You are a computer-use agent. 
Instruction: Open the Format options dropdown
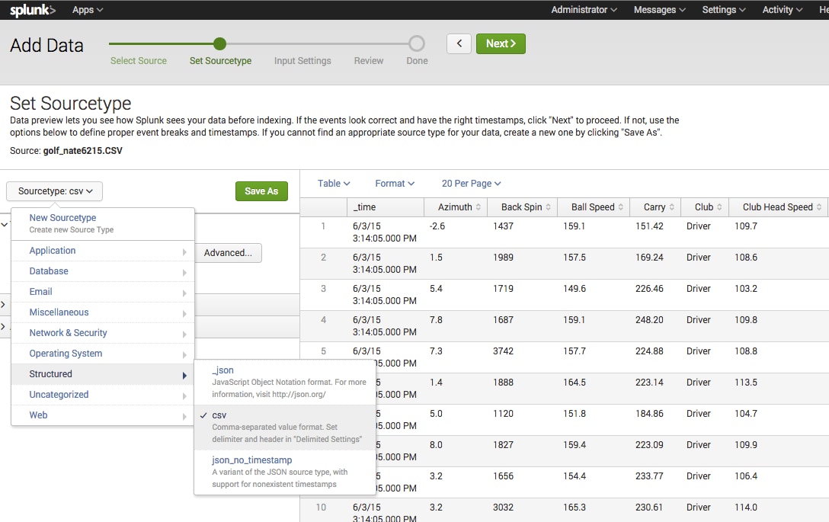(x=395, y=184)
